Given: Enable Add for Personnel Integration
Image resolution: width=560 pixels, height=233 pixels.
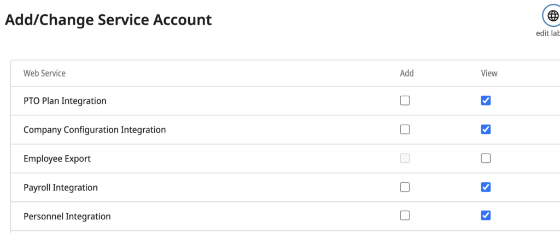Looking at the screenshot, I should 405,215.
